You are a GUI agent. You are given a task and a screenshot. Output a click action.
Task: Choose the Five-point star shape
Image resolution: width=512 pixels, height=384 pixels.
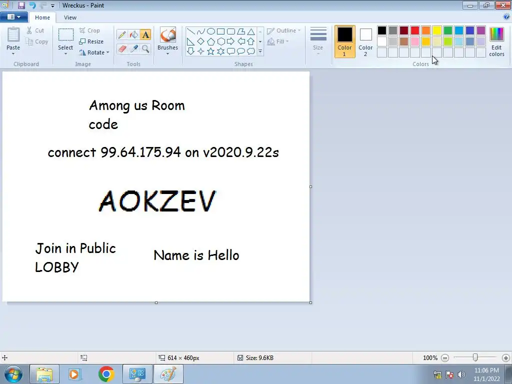(211, 51)
